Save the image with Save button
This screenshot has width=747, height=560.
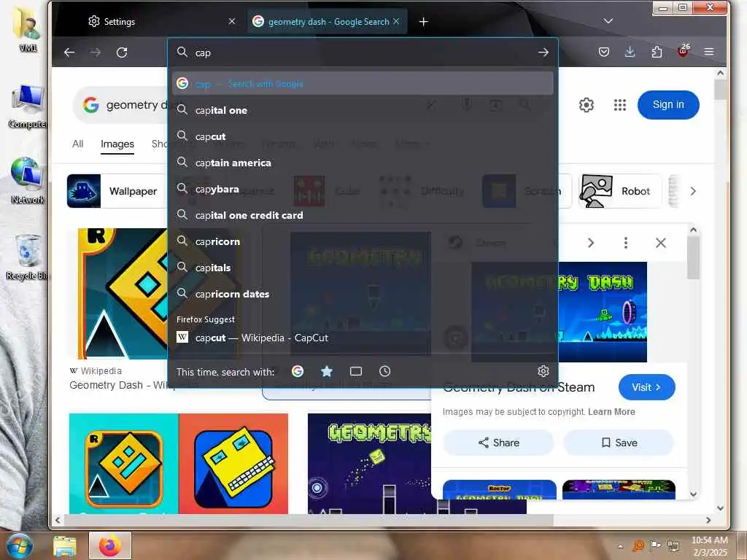click(x=619, y=443)
